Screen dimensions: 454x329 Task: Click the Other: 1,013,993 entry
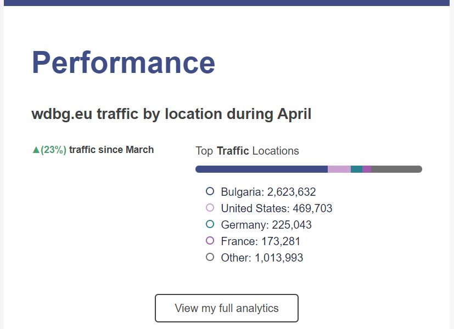pos(262,258)
